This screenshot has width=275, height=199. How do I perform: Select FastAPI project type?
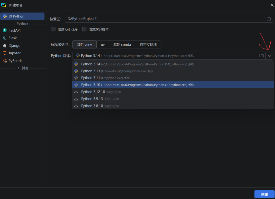[x=22, y=30]
